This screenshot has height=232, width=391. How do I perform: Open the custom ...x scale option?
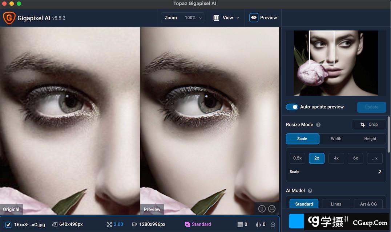[x=375, y=158]
